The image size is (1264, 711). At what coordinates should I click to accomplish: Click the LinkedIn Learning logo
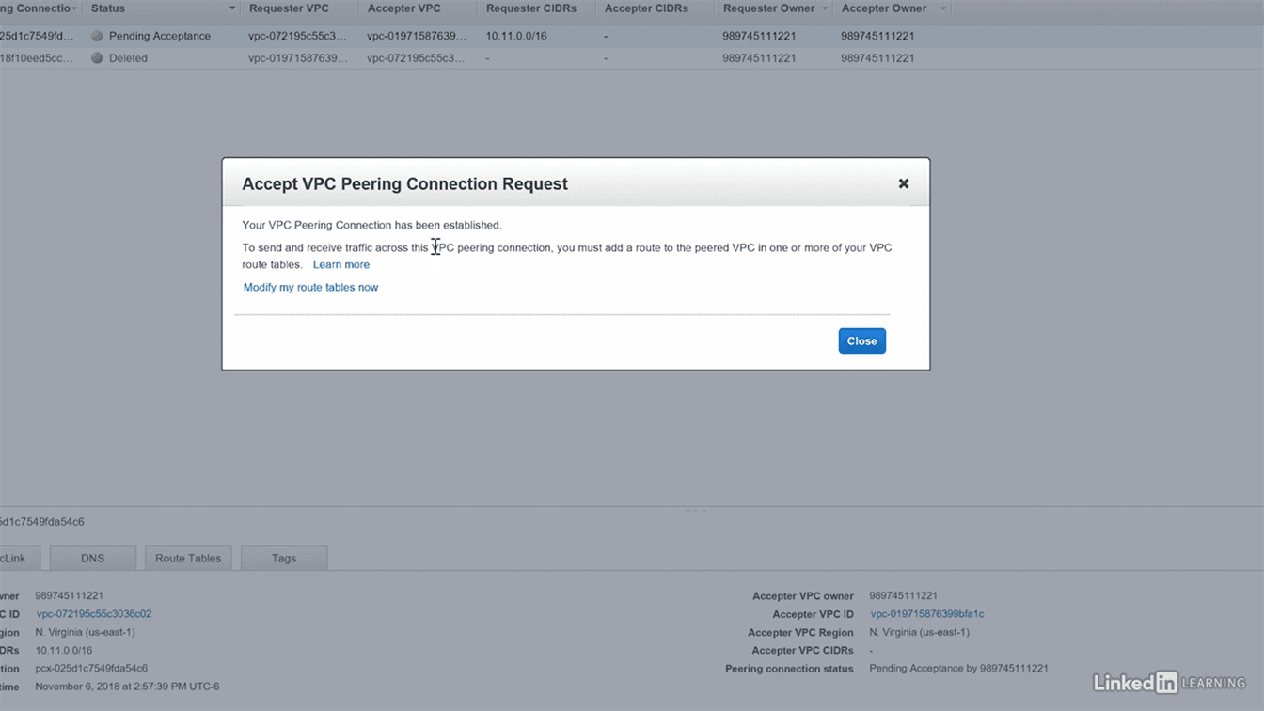click(x=1169, y=683)
